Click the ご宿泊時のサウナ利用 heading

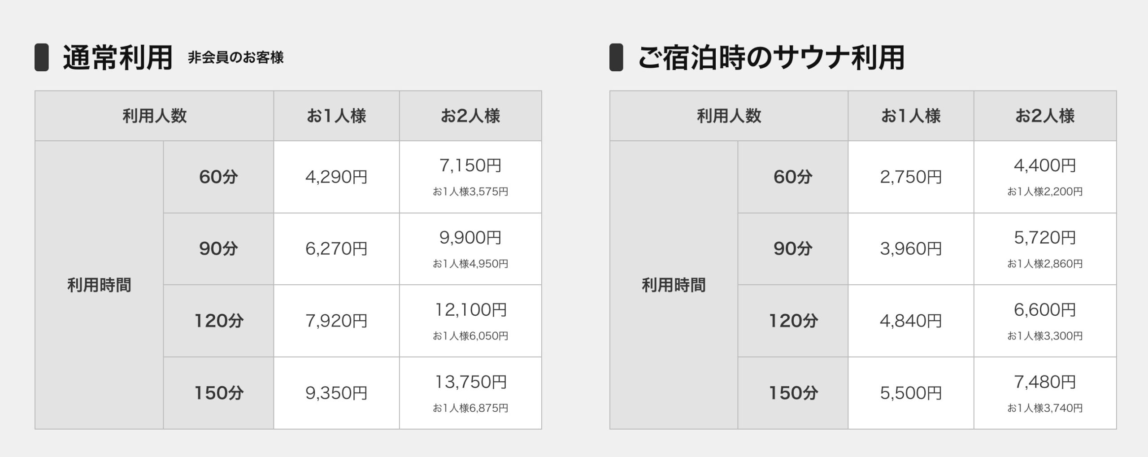pyautogui.click(x=771, y=58)
